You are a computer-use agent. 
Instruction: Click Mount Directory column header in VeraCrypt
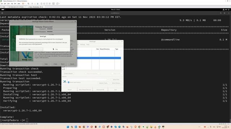pos(107,49)
